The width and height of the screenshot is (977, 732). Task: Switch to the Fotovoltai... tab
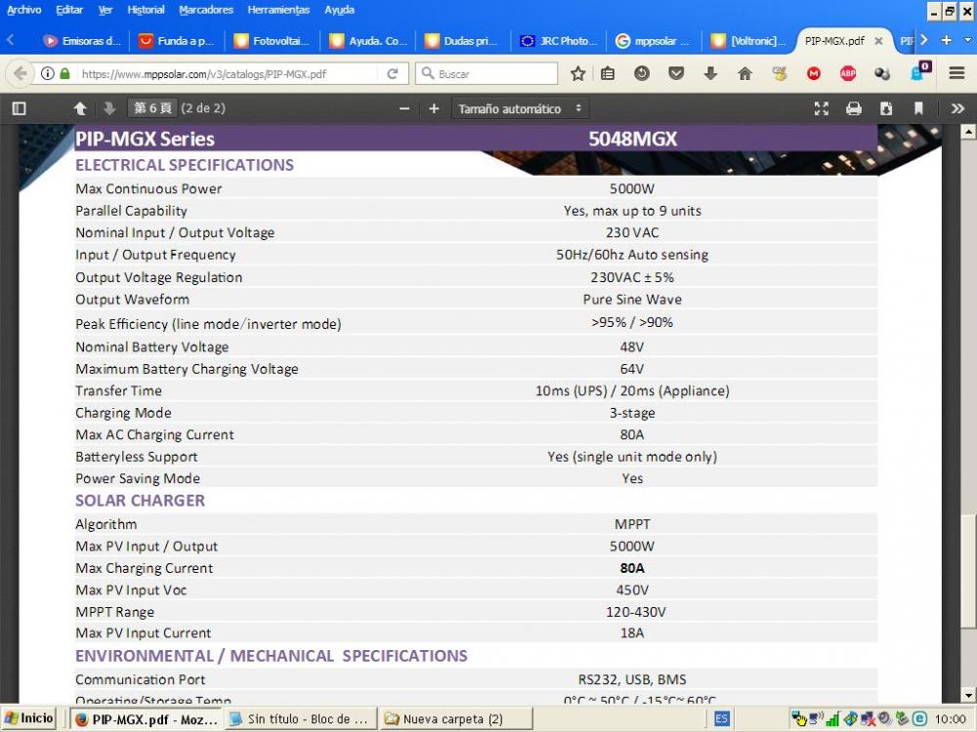[x=273, y=41]
